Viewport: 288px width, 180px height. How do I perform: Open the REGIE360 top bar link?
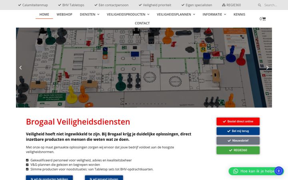(234, 5)
